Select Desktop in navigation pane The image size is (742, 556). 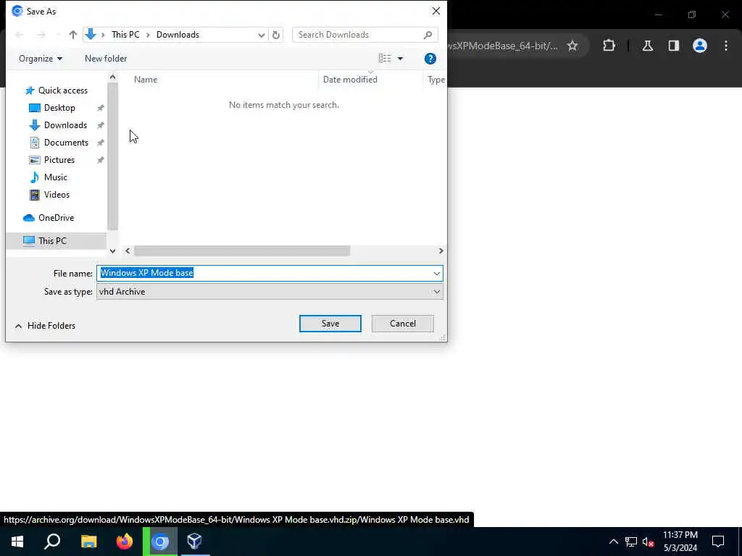tap(59, 108)
